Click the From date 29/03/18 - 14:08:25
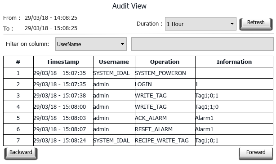Screen dimensions: 276x164 tap(51, 18)
